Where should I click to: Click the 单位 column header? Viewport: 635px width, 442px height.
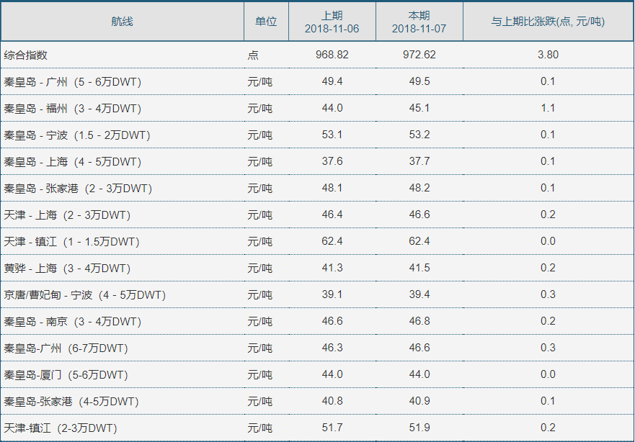coord(266,22)
